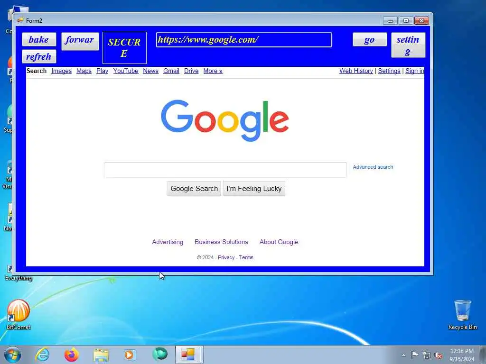Click the 'forwar' forward button
486x364 pixels.
point(80,41)
